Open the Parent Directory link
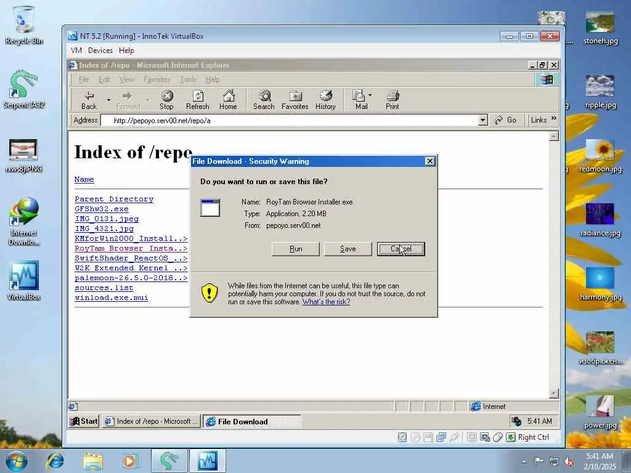Viewport: 631px width, 473px height. [114, 199]
